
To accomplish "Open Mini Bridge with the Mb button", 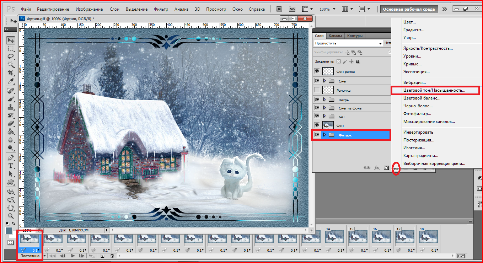I will [292, 9].
